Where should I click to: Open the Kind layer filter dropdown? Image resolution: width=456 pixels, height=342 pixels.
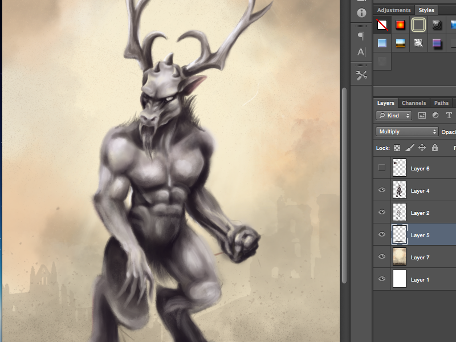pyautogui.click(x=393, y=116)
